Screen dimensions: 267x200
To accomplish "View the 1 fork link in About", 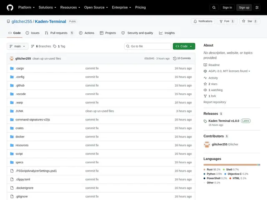I will point(210,96).
